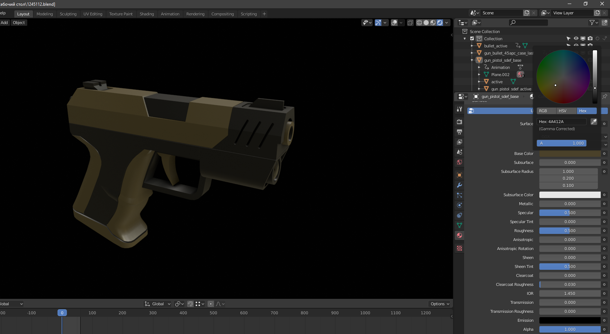This screenshot has width=610, height=334.
Task: Open the Texture properties checker icon
Action: click(459, 248)
